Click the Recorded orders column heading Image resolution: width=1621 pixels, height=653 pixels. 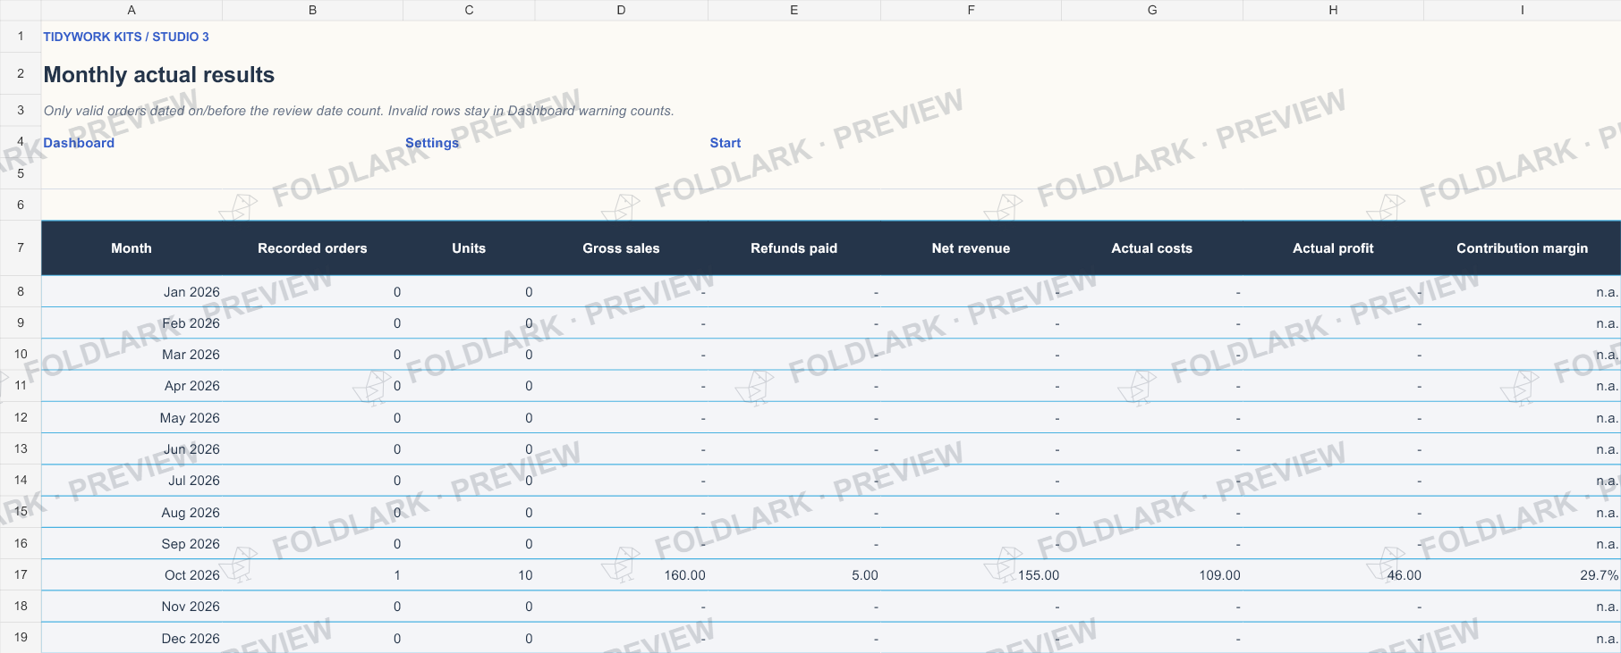click(312, 248)
